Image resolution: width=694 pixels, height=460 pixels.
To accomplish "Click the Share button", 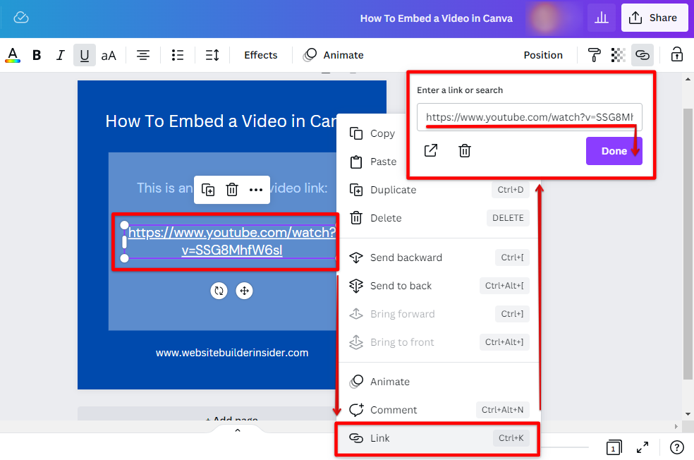I will [654, 18].
